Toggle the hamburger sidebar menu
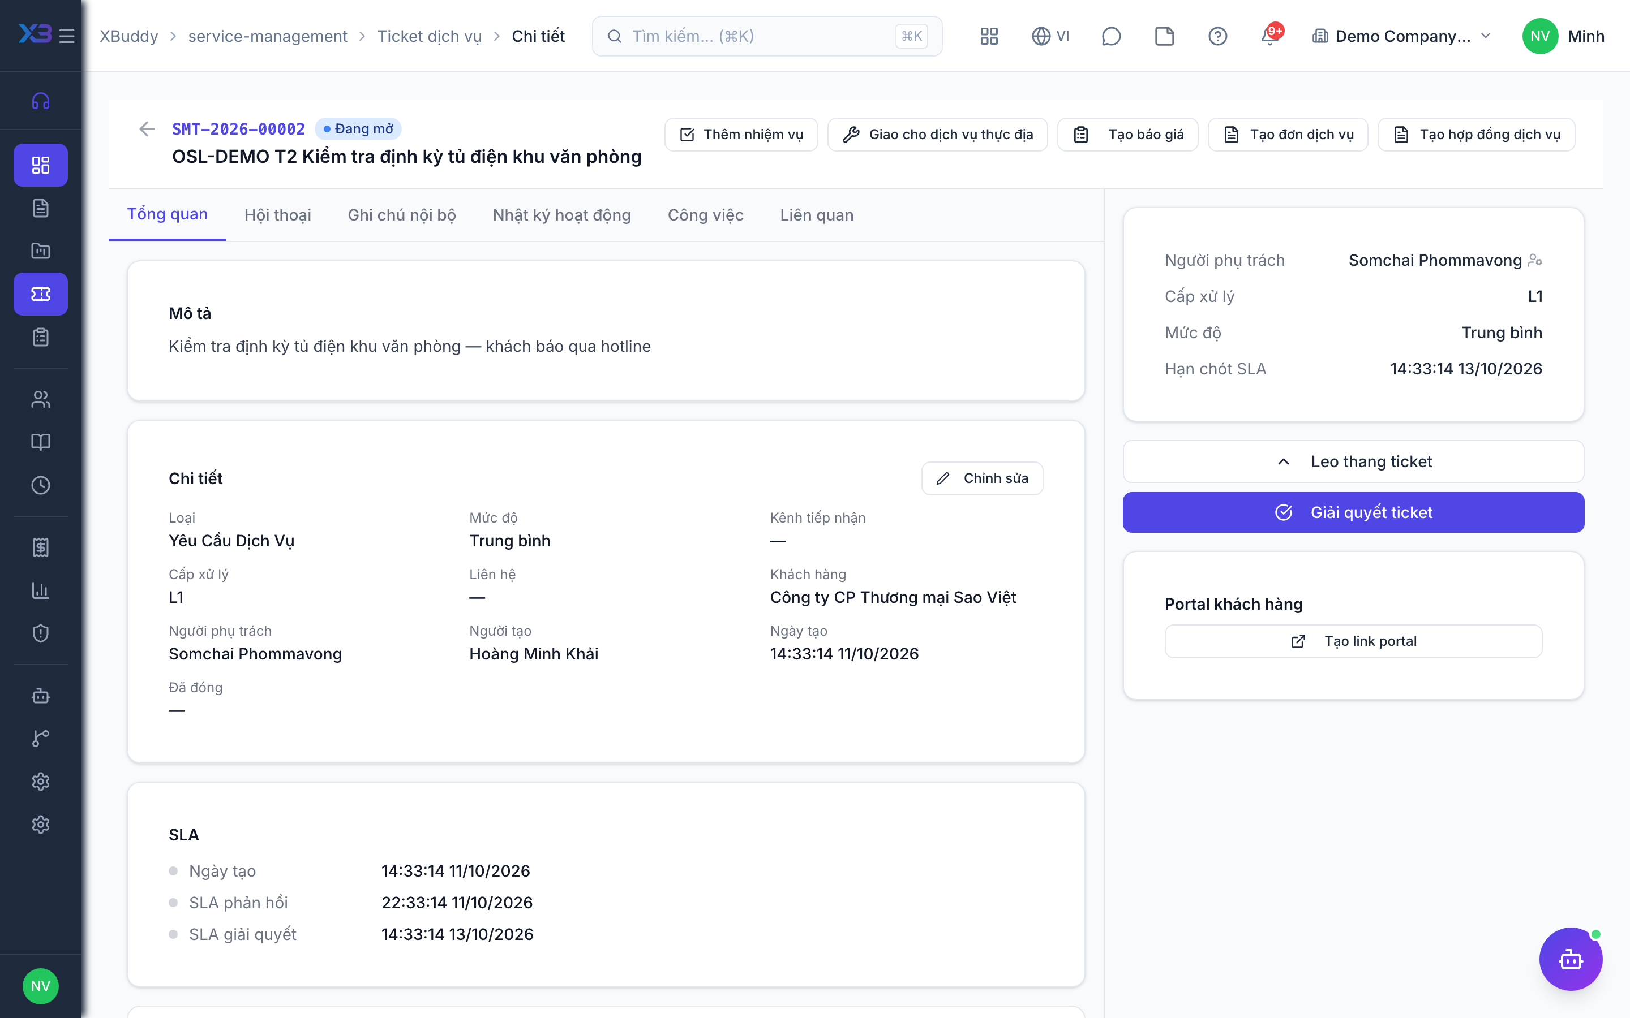 [x=67, y=36]
